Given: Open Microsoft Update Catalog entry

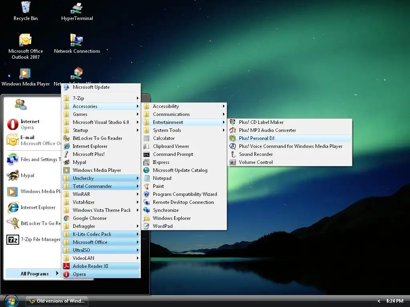Looking at the screenshot, I should pyautogui.click(x=184, y=170).
